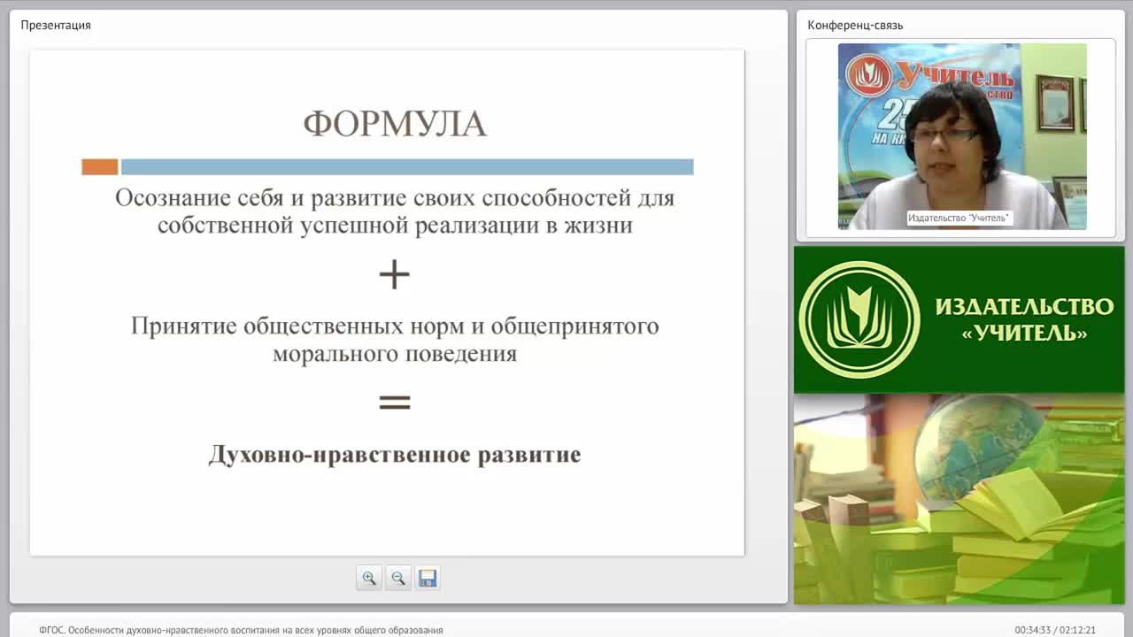Click the slide heading ФОРМУЛА

pos(395,124)
